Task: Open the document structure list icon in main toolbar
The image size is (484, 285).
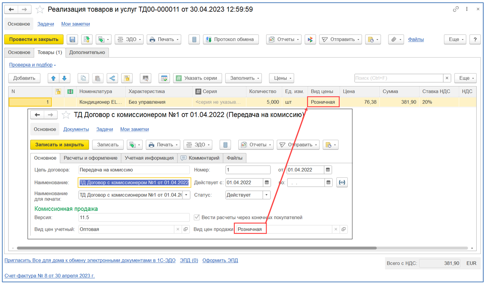Action: (194, 39)
